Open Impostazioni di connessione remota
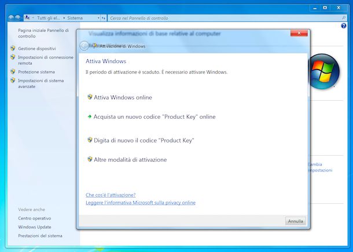The width and height of the screenshot is (353, 252). (x=46, y=60)
